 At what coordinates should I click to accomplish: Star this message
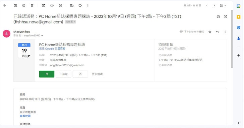210,32
